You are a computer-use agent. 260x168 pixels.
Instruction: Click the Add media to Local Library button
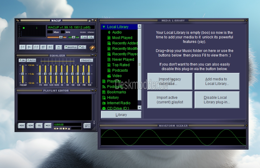tap(217, 81)
